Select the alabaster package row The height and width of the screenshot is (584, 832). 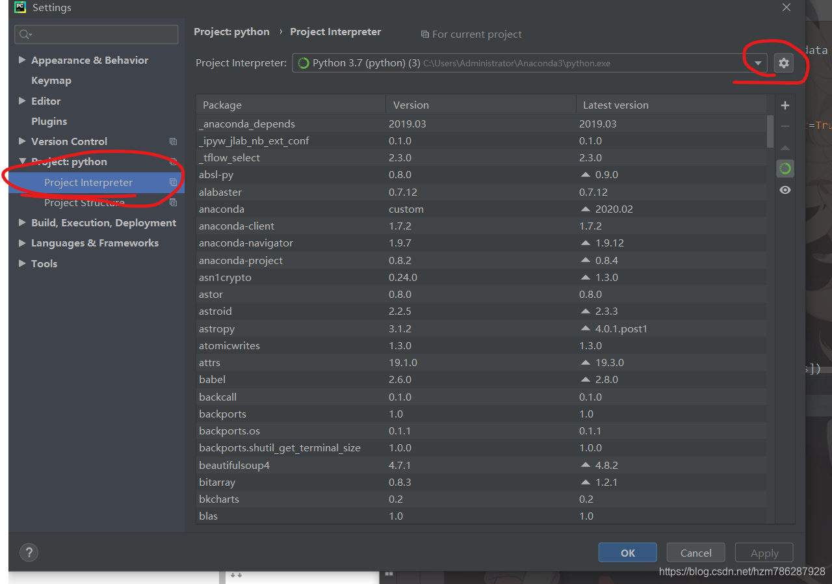pyautogui.click(x=482, y=192)
